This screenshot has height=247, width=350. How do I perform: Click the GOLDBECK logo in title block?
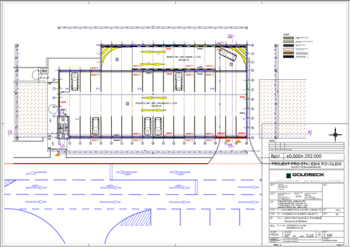click(x=305, y=175)
